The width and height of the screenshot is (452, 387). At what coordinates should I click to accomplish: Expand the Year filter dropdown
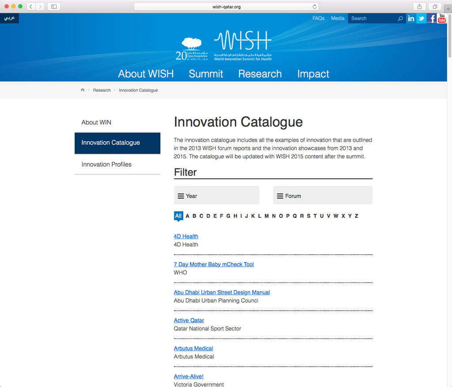pos(216,195)
